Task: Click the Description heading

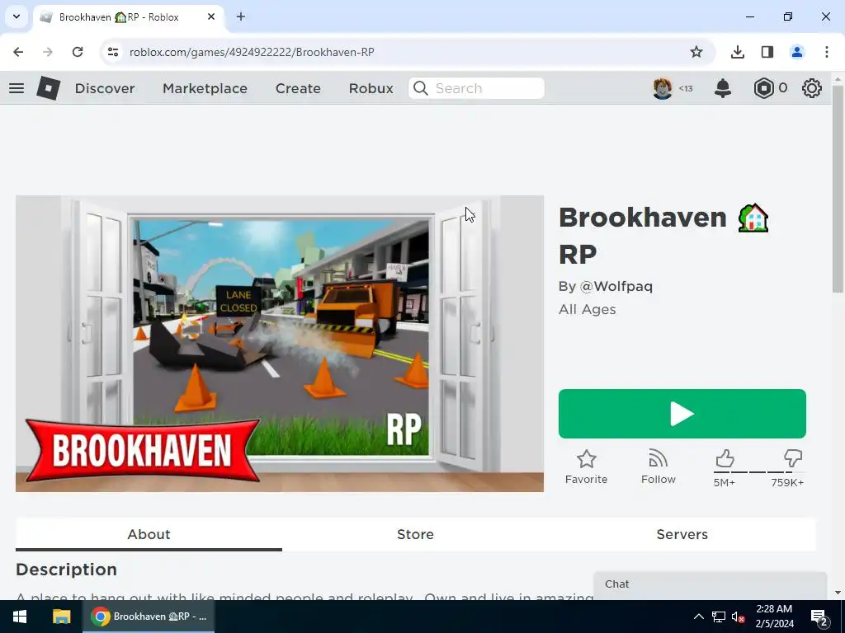Action: click(66, 570)
